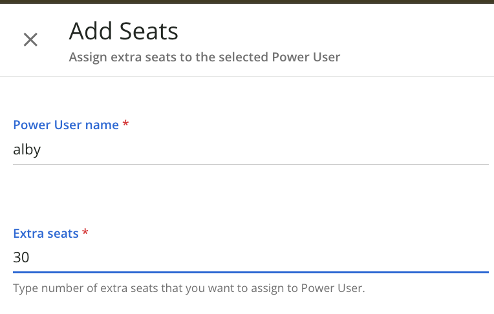Close the Add Seats panel
This screenshot has width=494, height=314.
[x=30, y=39]
